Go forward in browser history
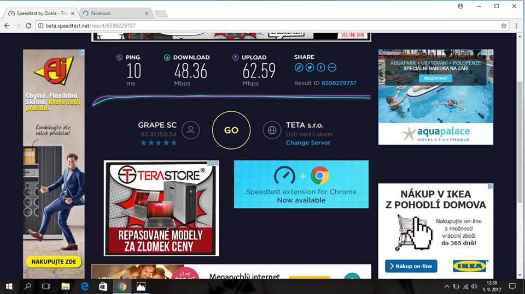The height and width of the screenshot is (294, 525). pos(17,26)
